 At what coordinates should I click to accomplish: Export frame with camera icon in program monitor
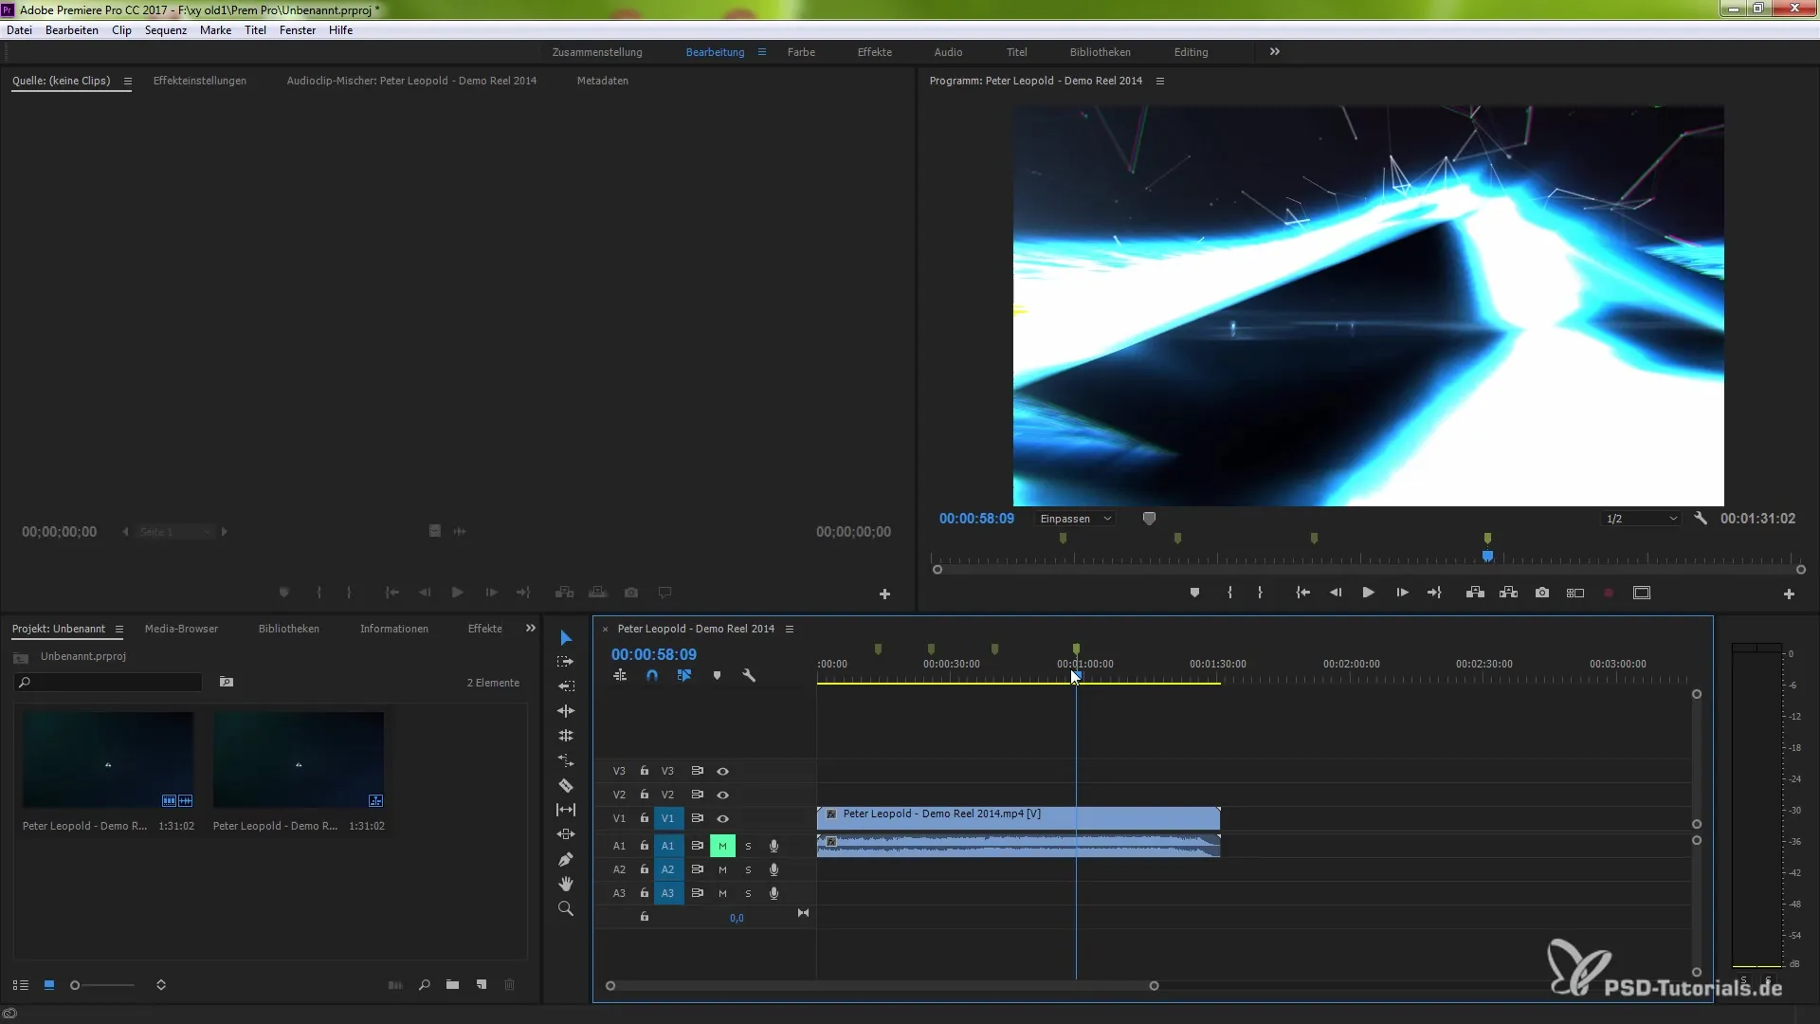point(1542,593)
